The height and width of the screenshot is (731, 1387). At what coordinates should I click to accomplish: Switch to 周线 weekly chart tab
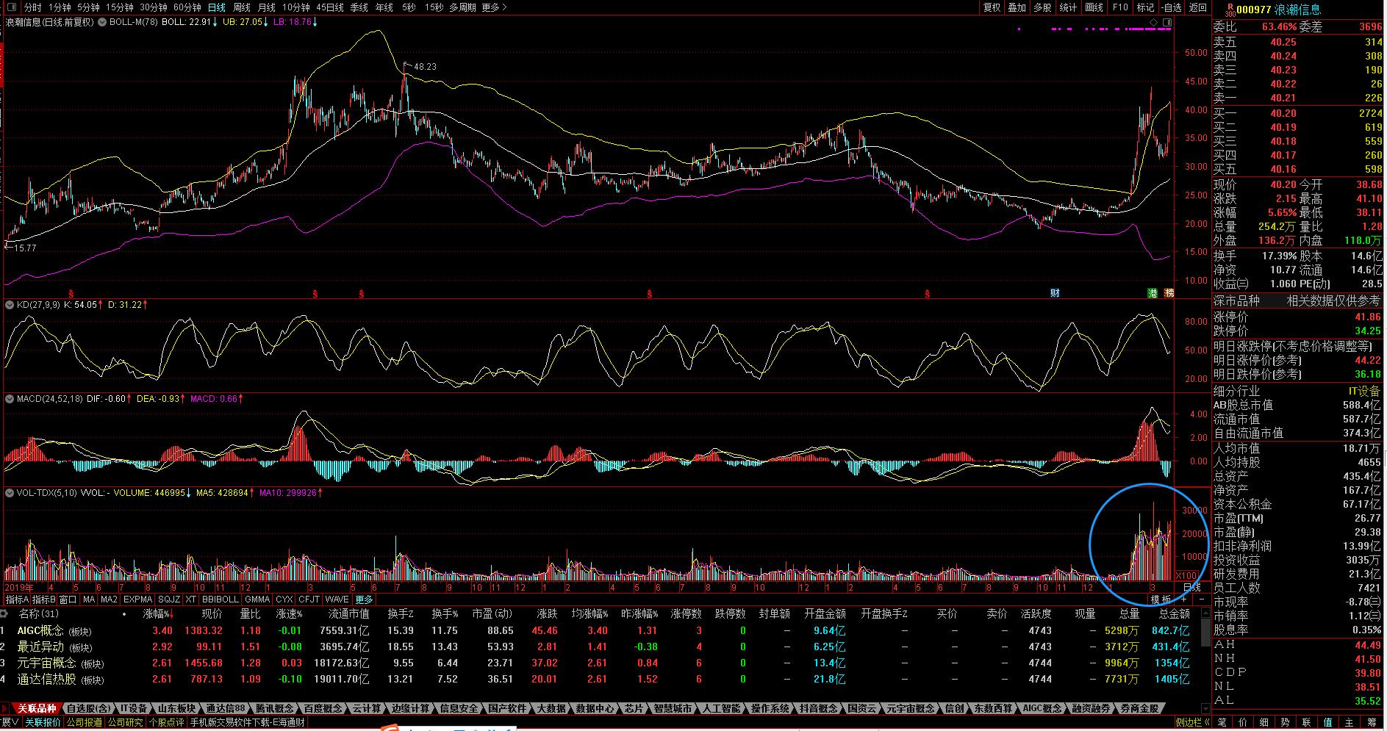(242, 7)
